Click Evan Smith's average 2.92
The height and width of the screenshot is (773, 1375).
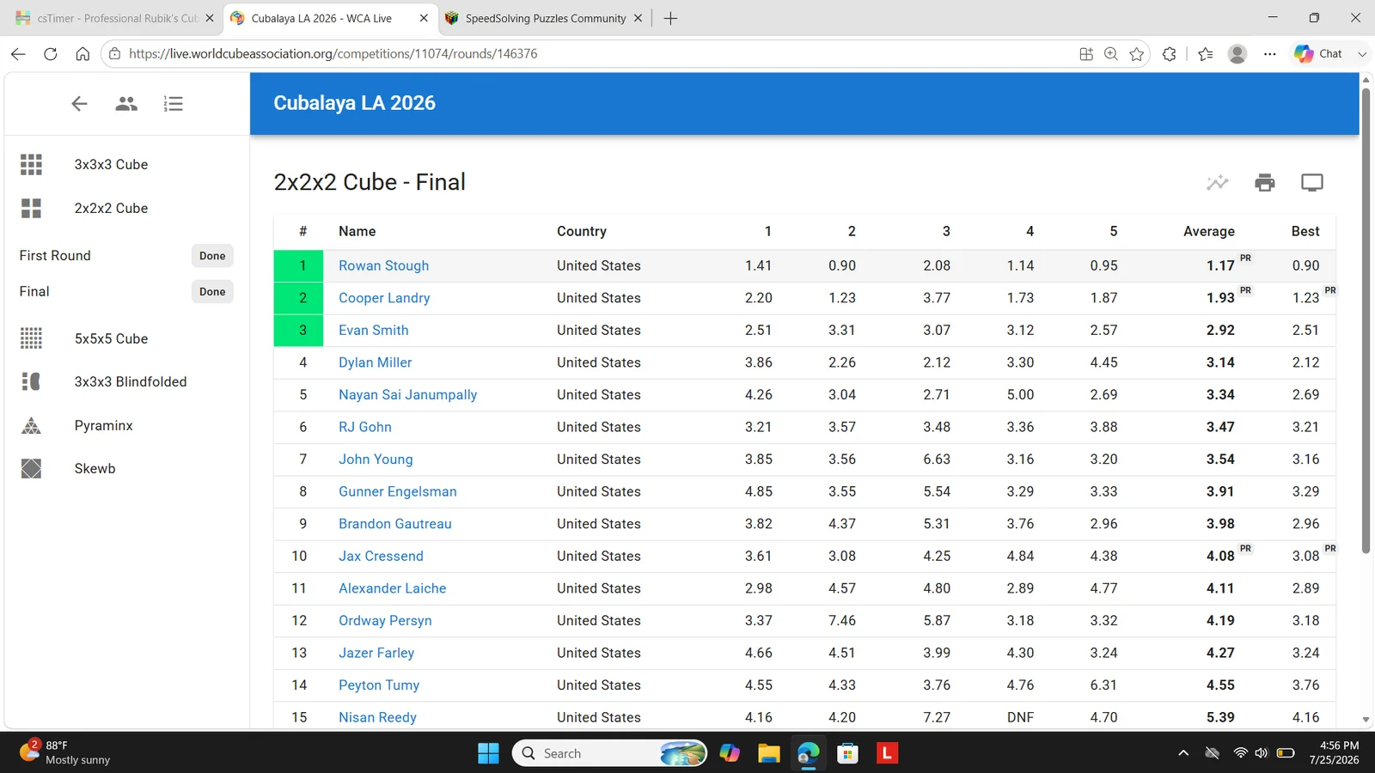point(1220,331)
